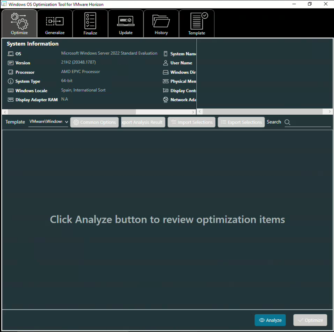Click the Processor chip icon

point(11,72)
